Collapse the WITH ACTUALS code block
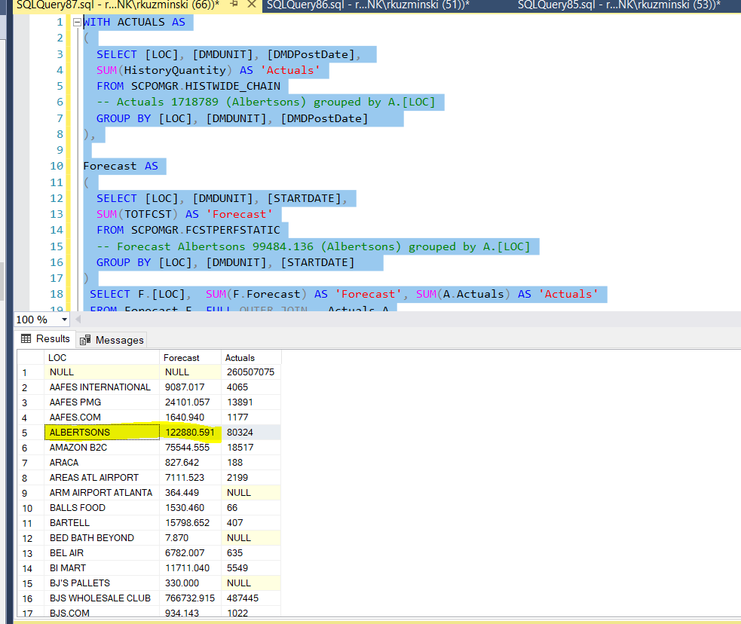The height and width of the screenshot is (624, 741). tap(76, 23)
